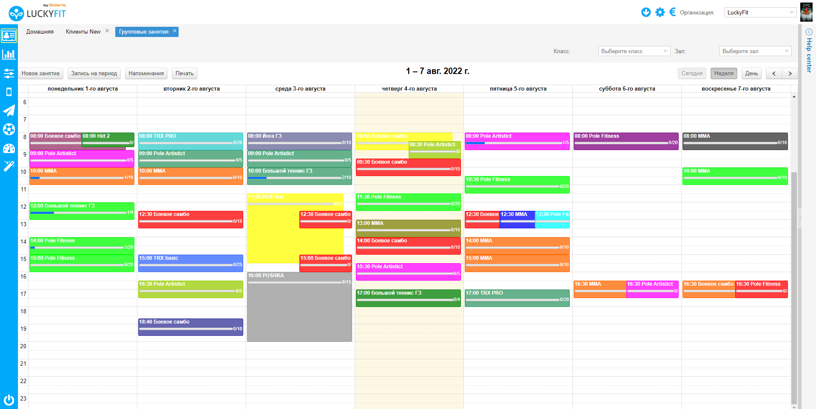Open the magic wand sidebar icon

9,166
